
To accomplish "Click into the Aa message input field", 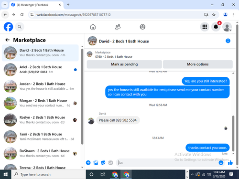I will coord(167,163).
